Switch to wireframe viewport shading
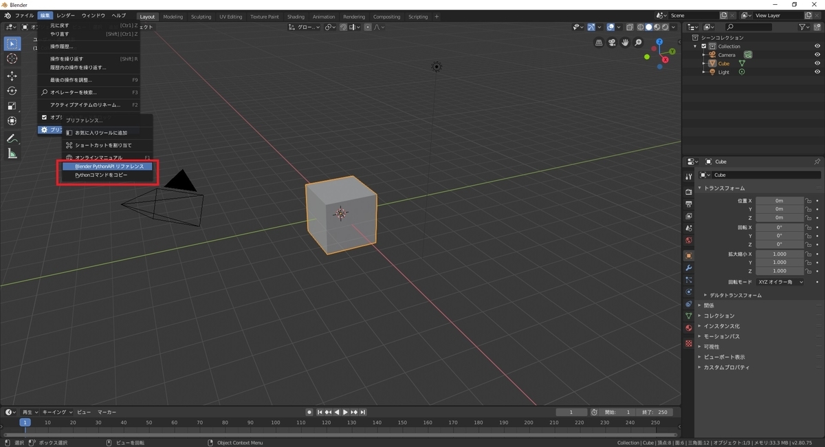The width and height of the screenshot is (825, 447). click(641, 28)
